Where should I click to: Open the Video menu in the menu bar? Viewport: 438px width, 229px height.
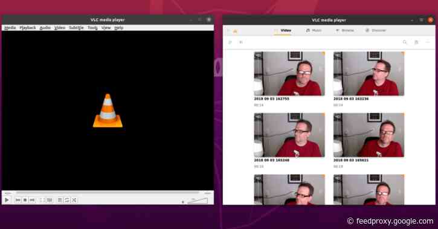[60, 28]
